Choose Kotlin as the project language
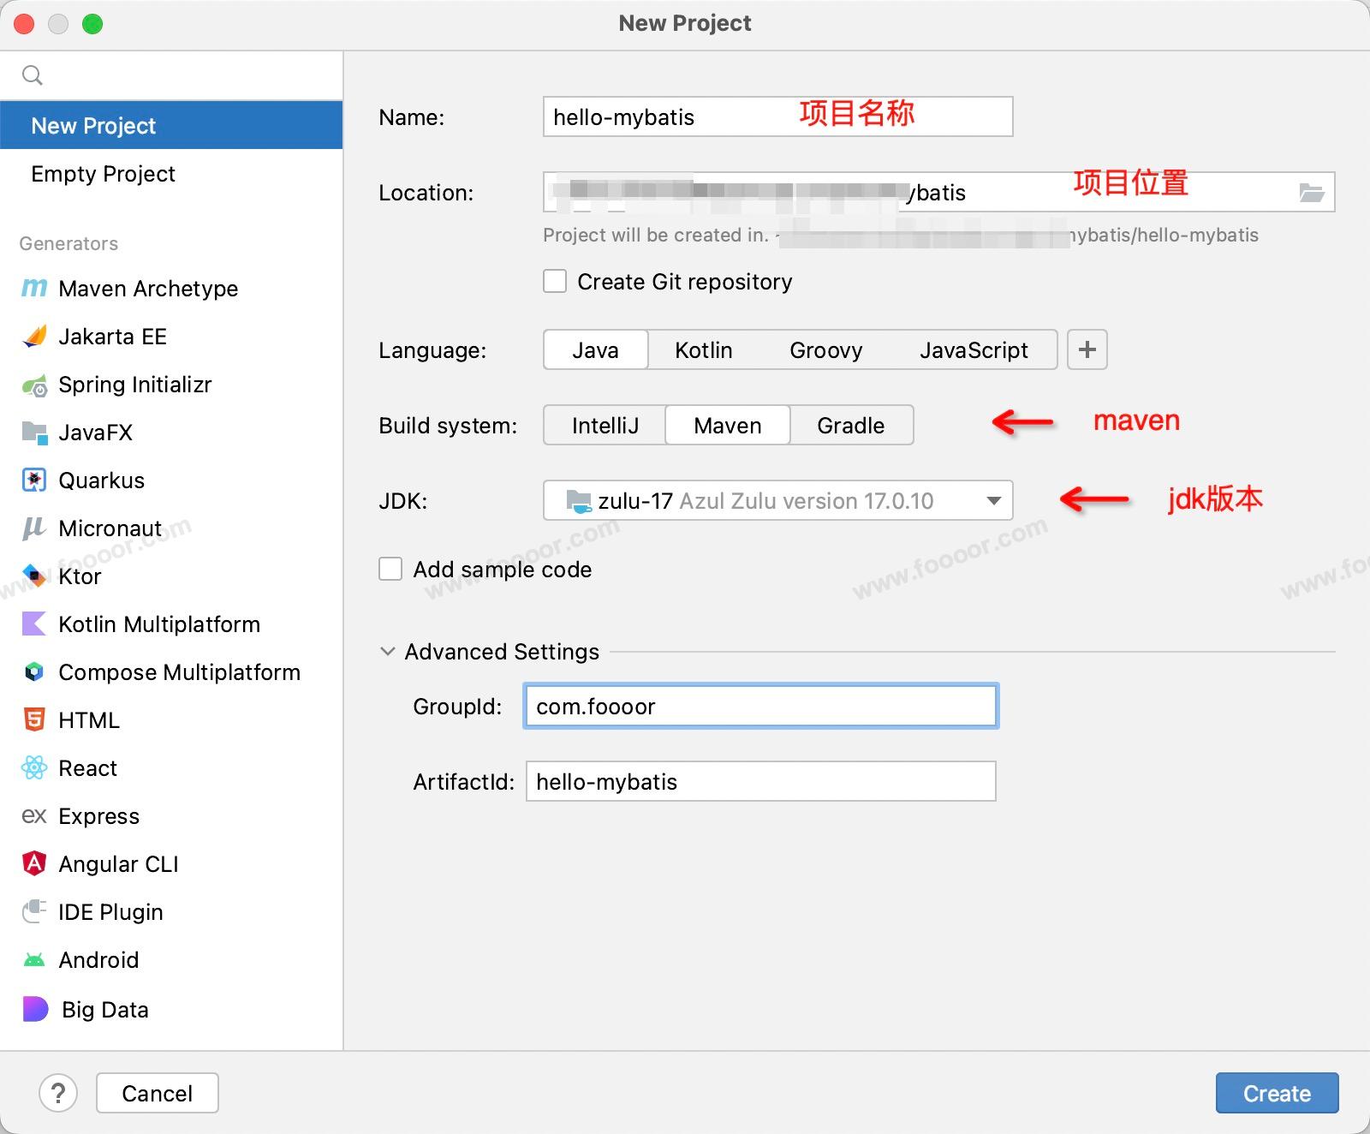Screen dimensions: 1370x1134 click(703, 350)
